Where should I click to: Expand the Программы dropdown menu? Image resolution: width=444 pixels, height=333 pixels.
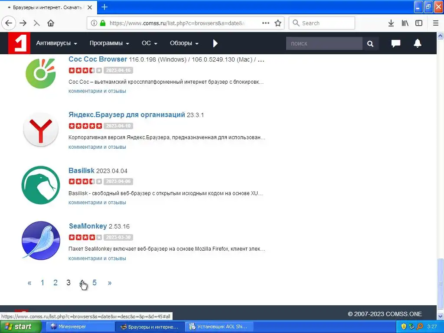[x=109, y=43]
